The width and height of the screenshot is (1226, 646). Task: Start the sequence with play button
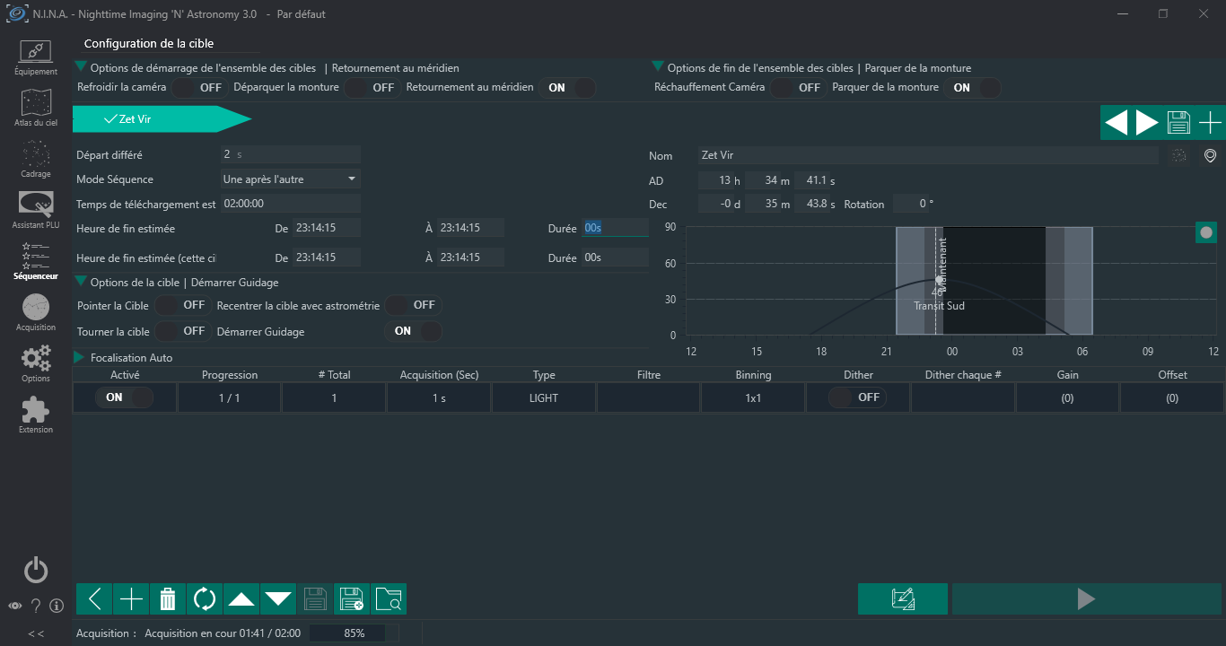point(1086,598)
